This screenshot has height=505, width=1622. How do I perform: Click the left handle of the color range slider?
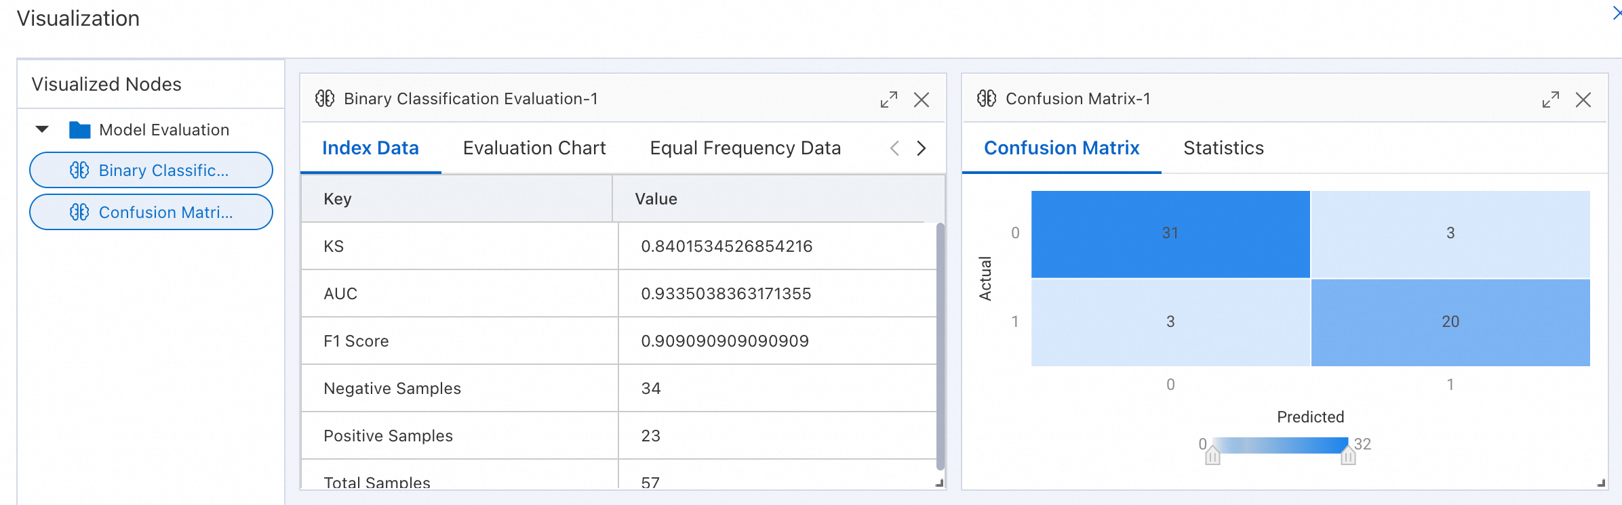point(1212,456)
